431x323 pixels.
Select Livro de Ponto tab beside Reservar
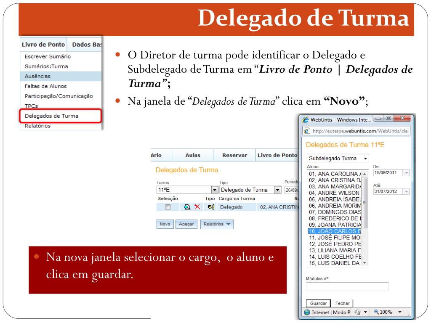[277, 155]
